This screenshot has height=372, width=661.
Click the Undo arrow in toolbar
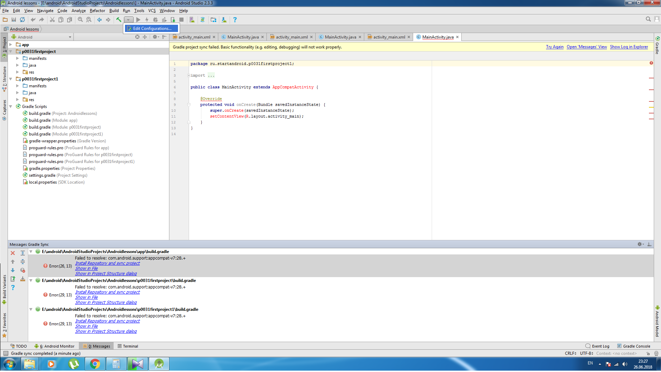tap(33, 20)
